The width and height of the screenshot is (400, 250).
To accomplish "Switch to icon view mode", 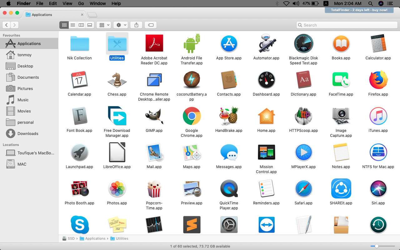I will 64,25.
